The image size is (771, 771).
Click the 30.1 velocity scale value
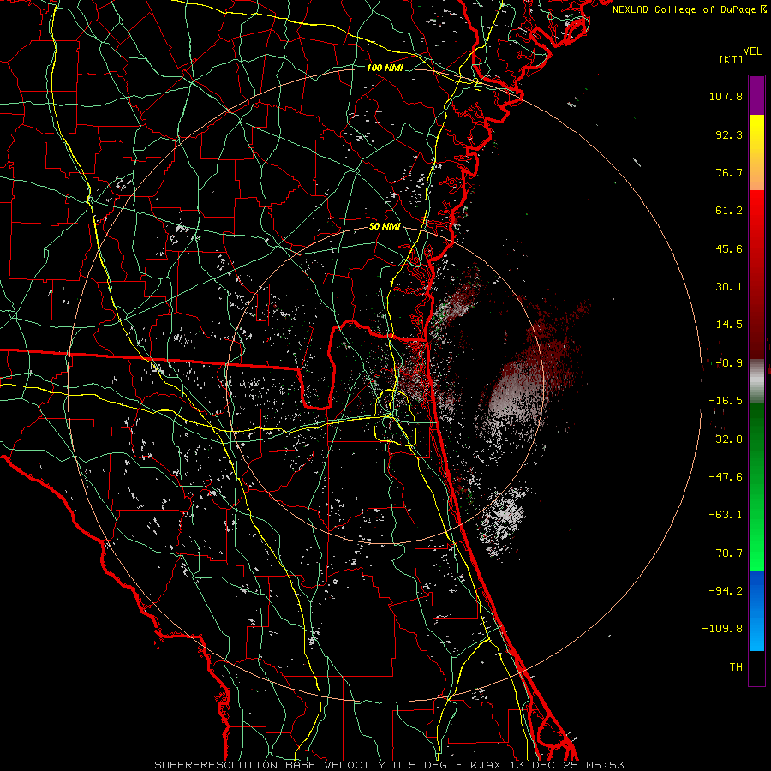tap(729, 287)
